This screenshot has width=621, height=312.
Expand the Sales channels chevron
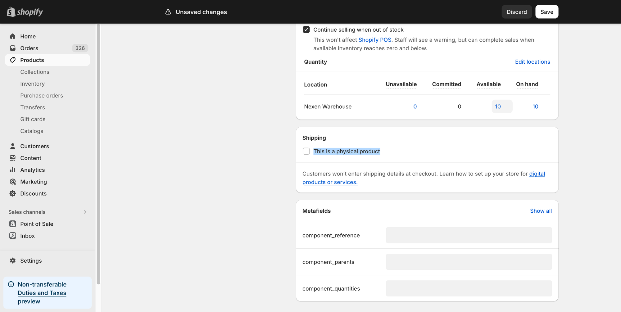coord(85,212)
